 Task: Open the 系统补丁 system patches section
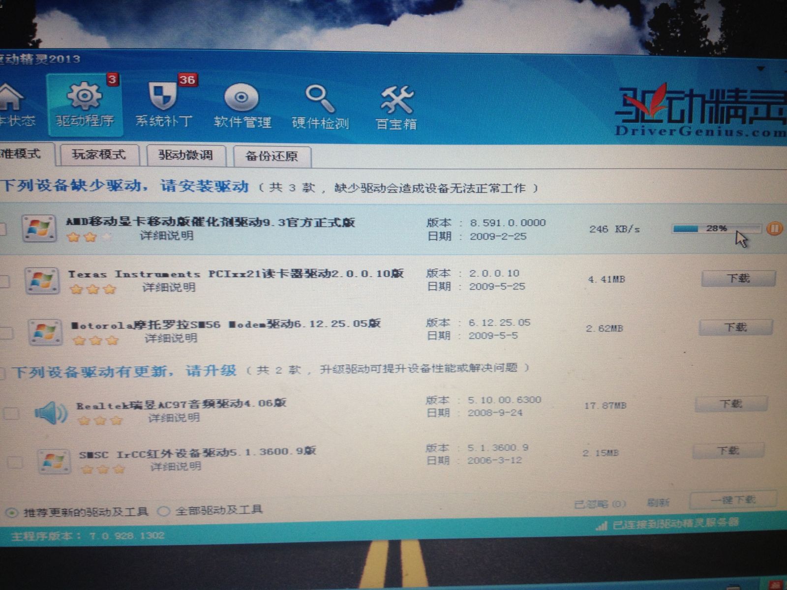pyautogui.click(x=164, y=105)
